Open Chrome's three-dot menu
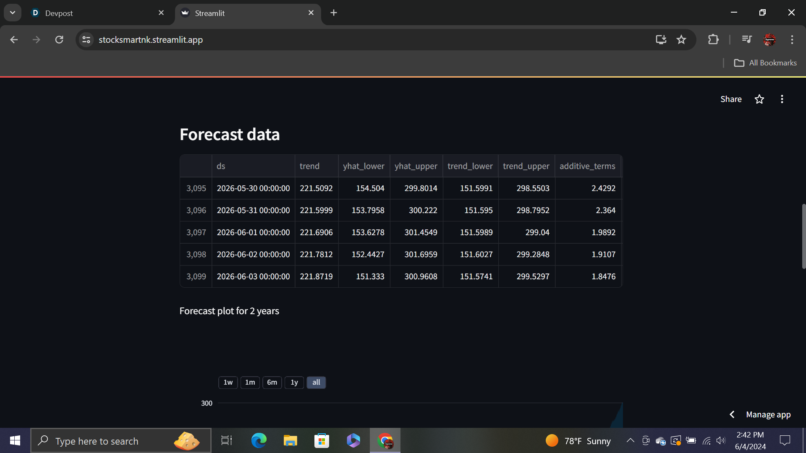 792,40
